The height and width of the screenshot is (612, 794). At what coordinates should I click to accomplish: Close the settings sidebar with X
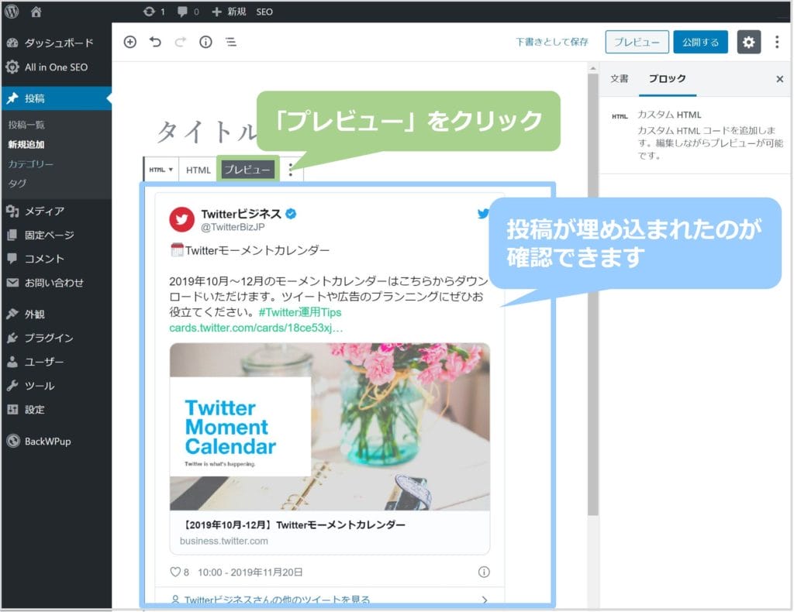pos(780,79)
